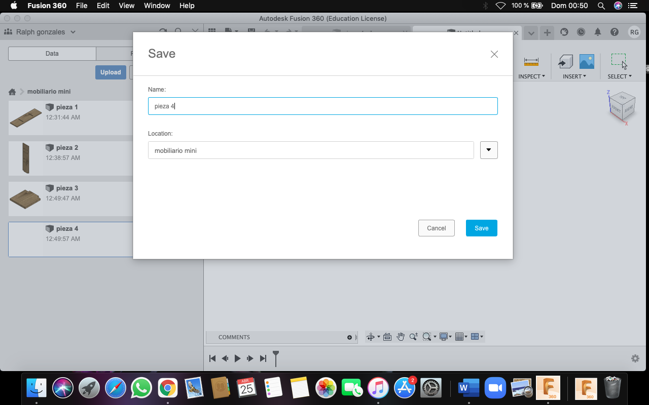Open the File menu

point(82,6)
